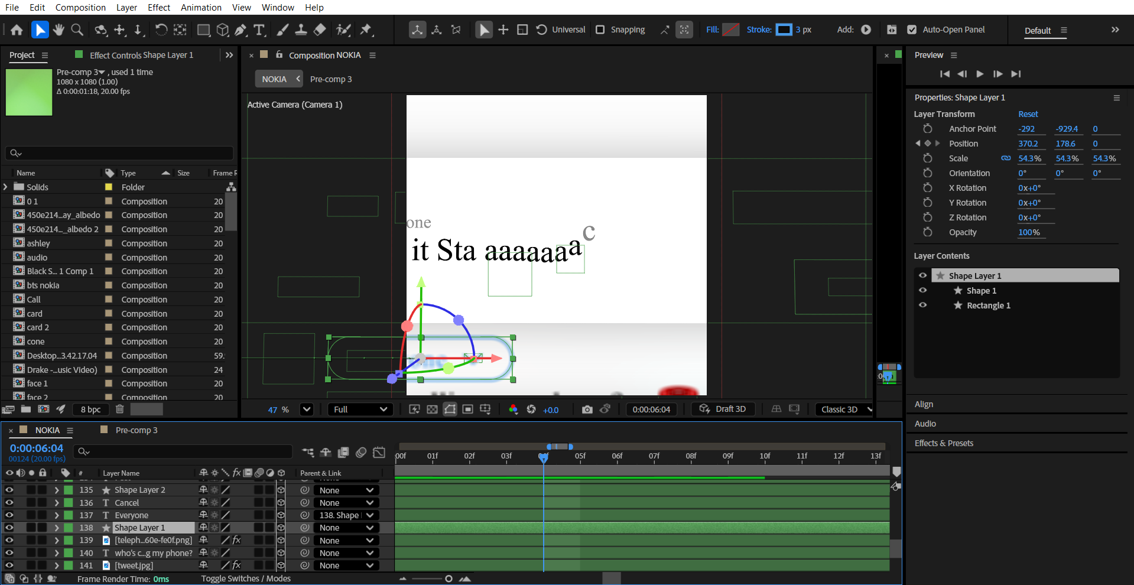Select the Pen tool
The height and width of the screenshot is (585, 1134).
click(x=241, y=30)
